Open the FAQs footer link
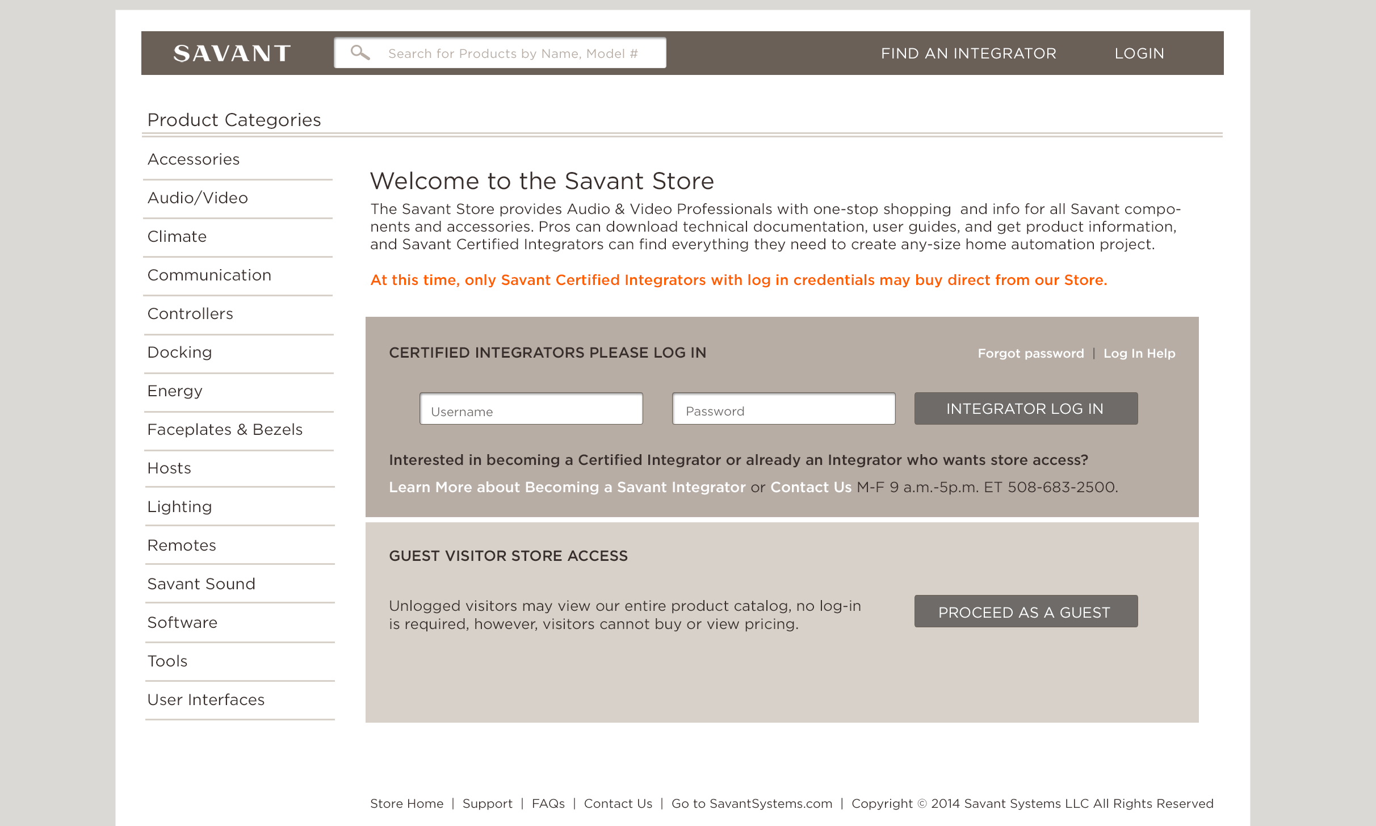This screenshot has height=826, width=1376. click(548, 803)
